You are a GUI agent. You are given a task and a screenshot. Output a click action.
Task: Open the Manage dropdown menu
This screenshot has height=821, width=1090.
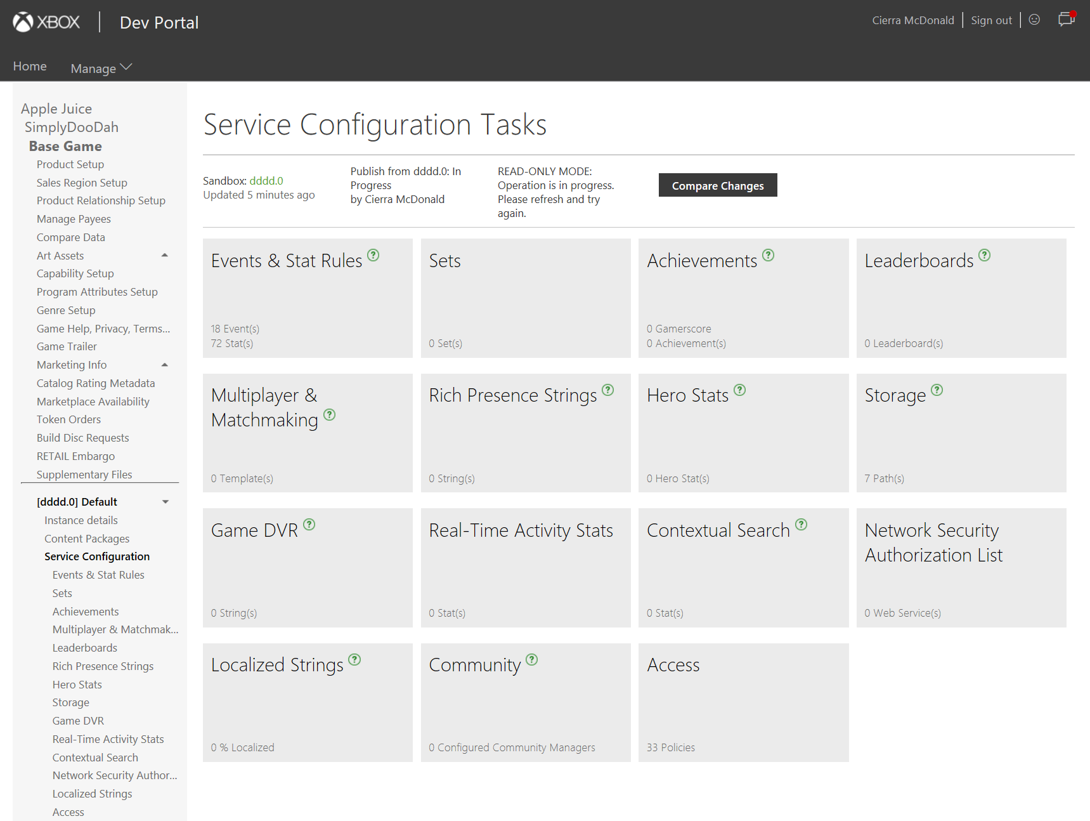[x=101, y=68]
